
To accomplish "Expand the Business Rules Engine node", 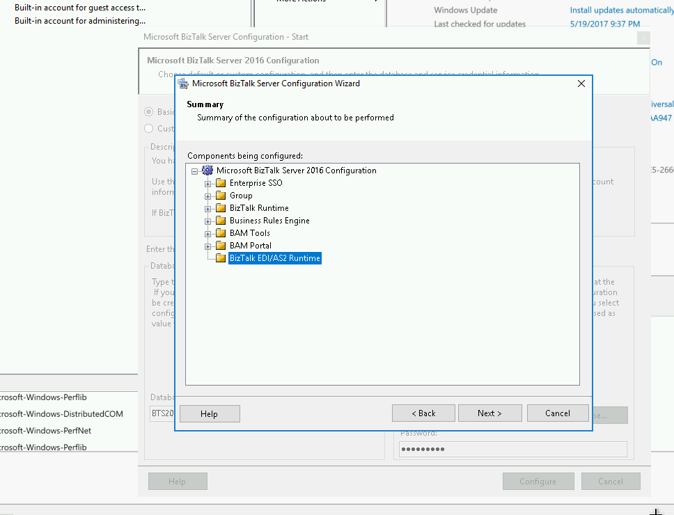I will [207, 221].
